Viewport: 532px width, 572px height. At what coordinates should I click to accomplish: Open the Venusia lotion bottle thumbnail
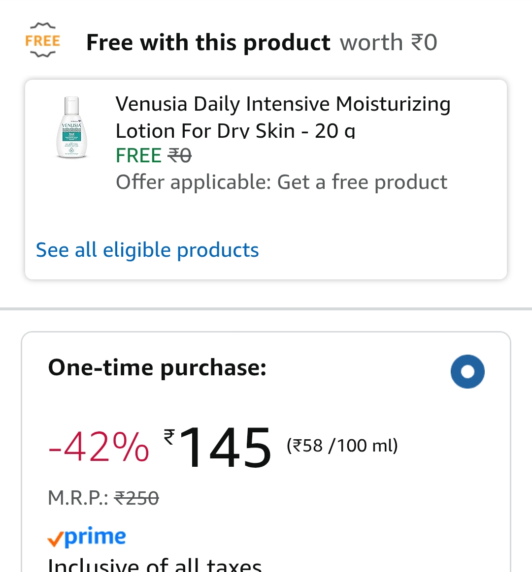point(72,128)
